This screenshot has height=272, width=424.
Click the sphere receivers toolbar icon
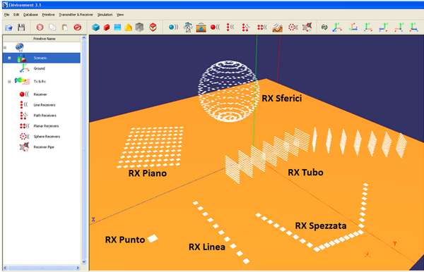(x=293, y=27)
